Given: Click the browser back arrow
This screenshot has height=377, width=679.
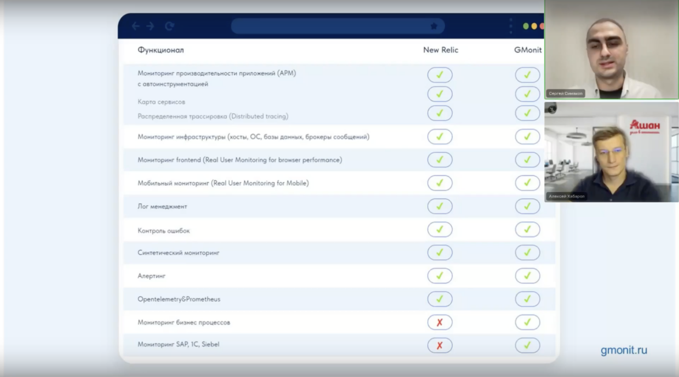Looking at the screenshot, I should pyautogui.click(x=136, y=26).
